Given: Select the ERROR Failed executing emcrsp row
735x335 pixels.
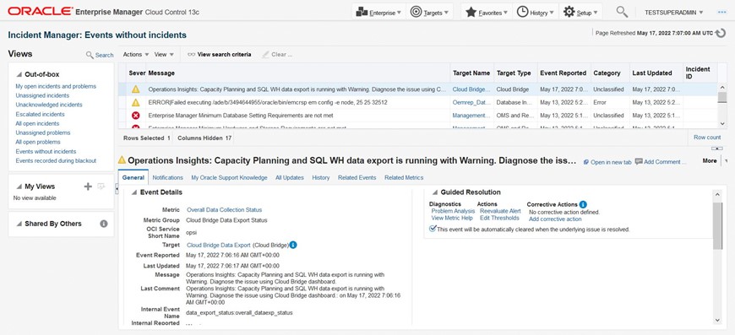Looking at the screenshot, I should coord(417,102).
